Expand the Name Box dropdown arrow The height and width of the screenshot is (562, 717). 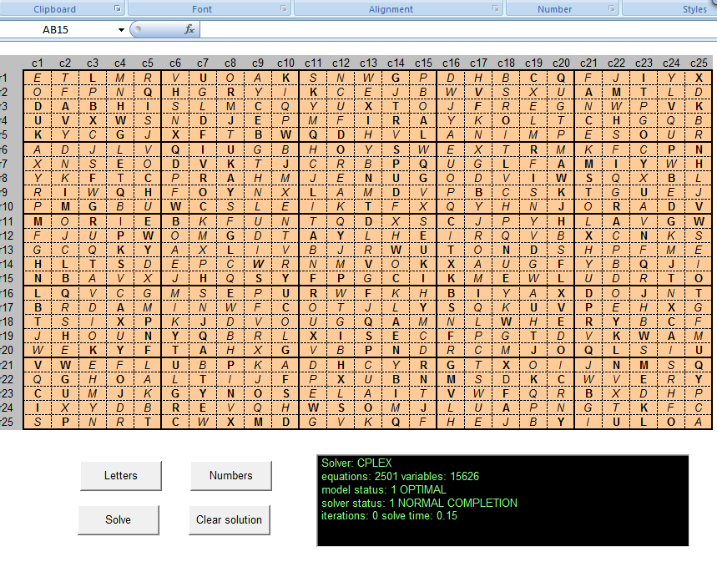(122, 30)
